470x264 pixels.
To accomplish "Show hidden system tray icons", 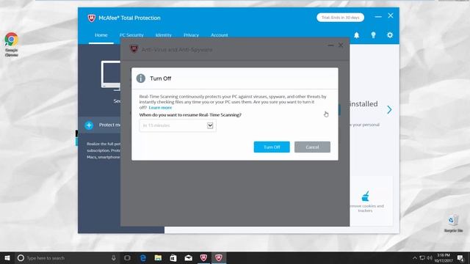I will (x=415, y=257).
